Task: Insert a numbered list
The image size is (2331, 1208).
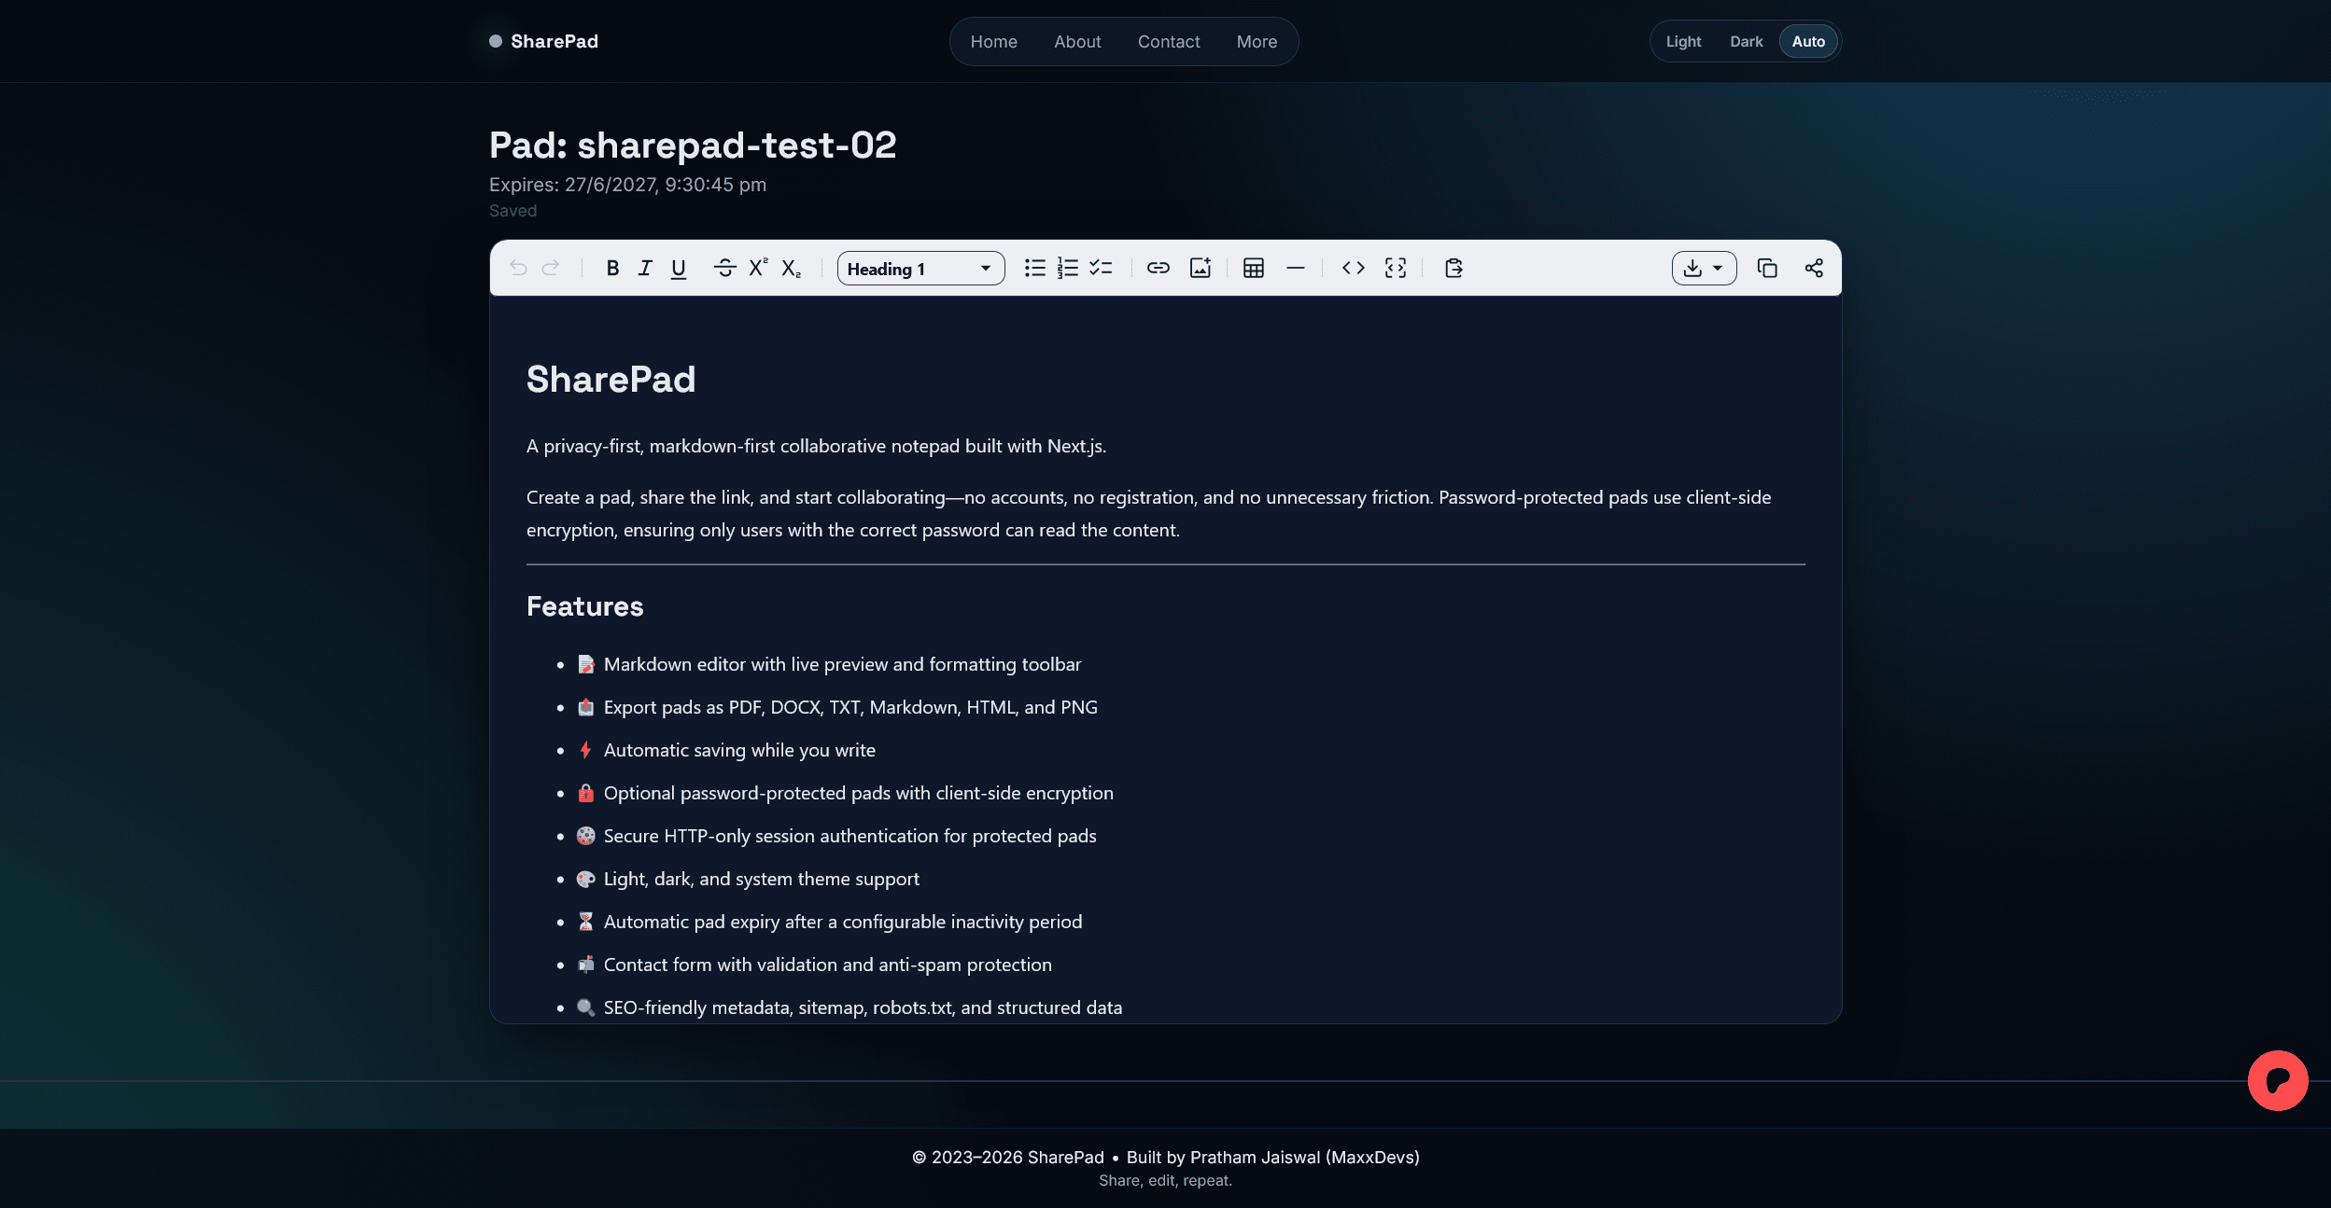Action: 1068,269
